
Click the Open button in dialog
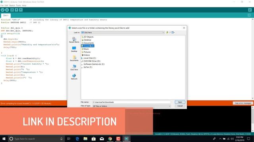coord(180,102)
